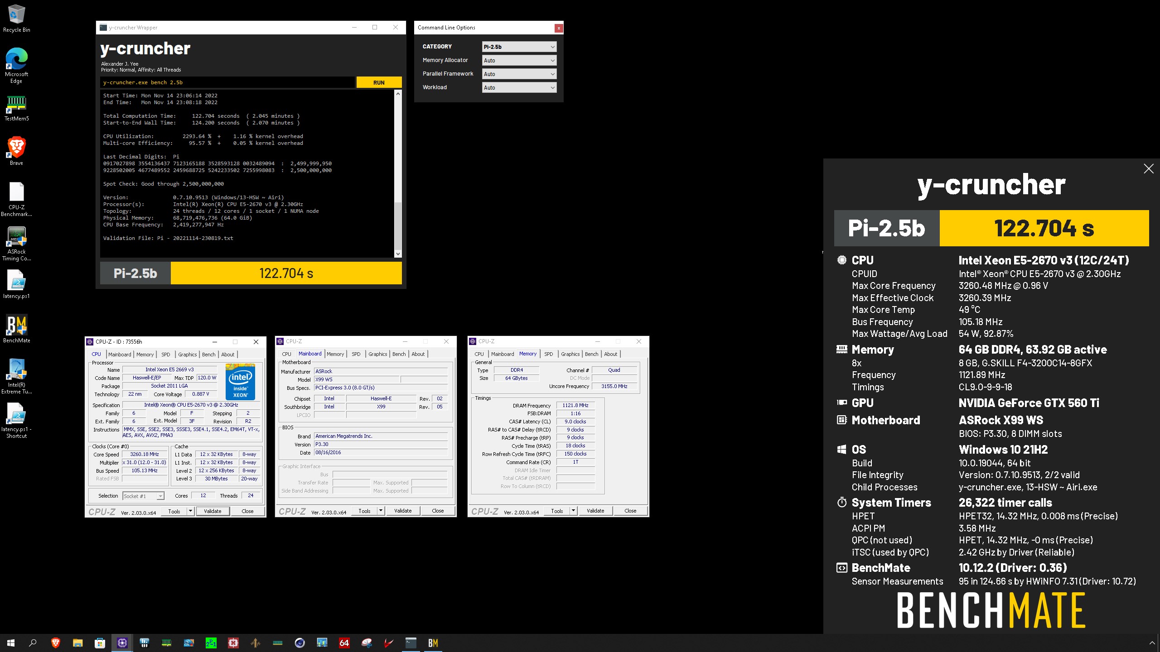Viewport: 1160px width, 652px height.
Task: Open Memory tab in CPU-Z Mainboard window
Action: 335,354
